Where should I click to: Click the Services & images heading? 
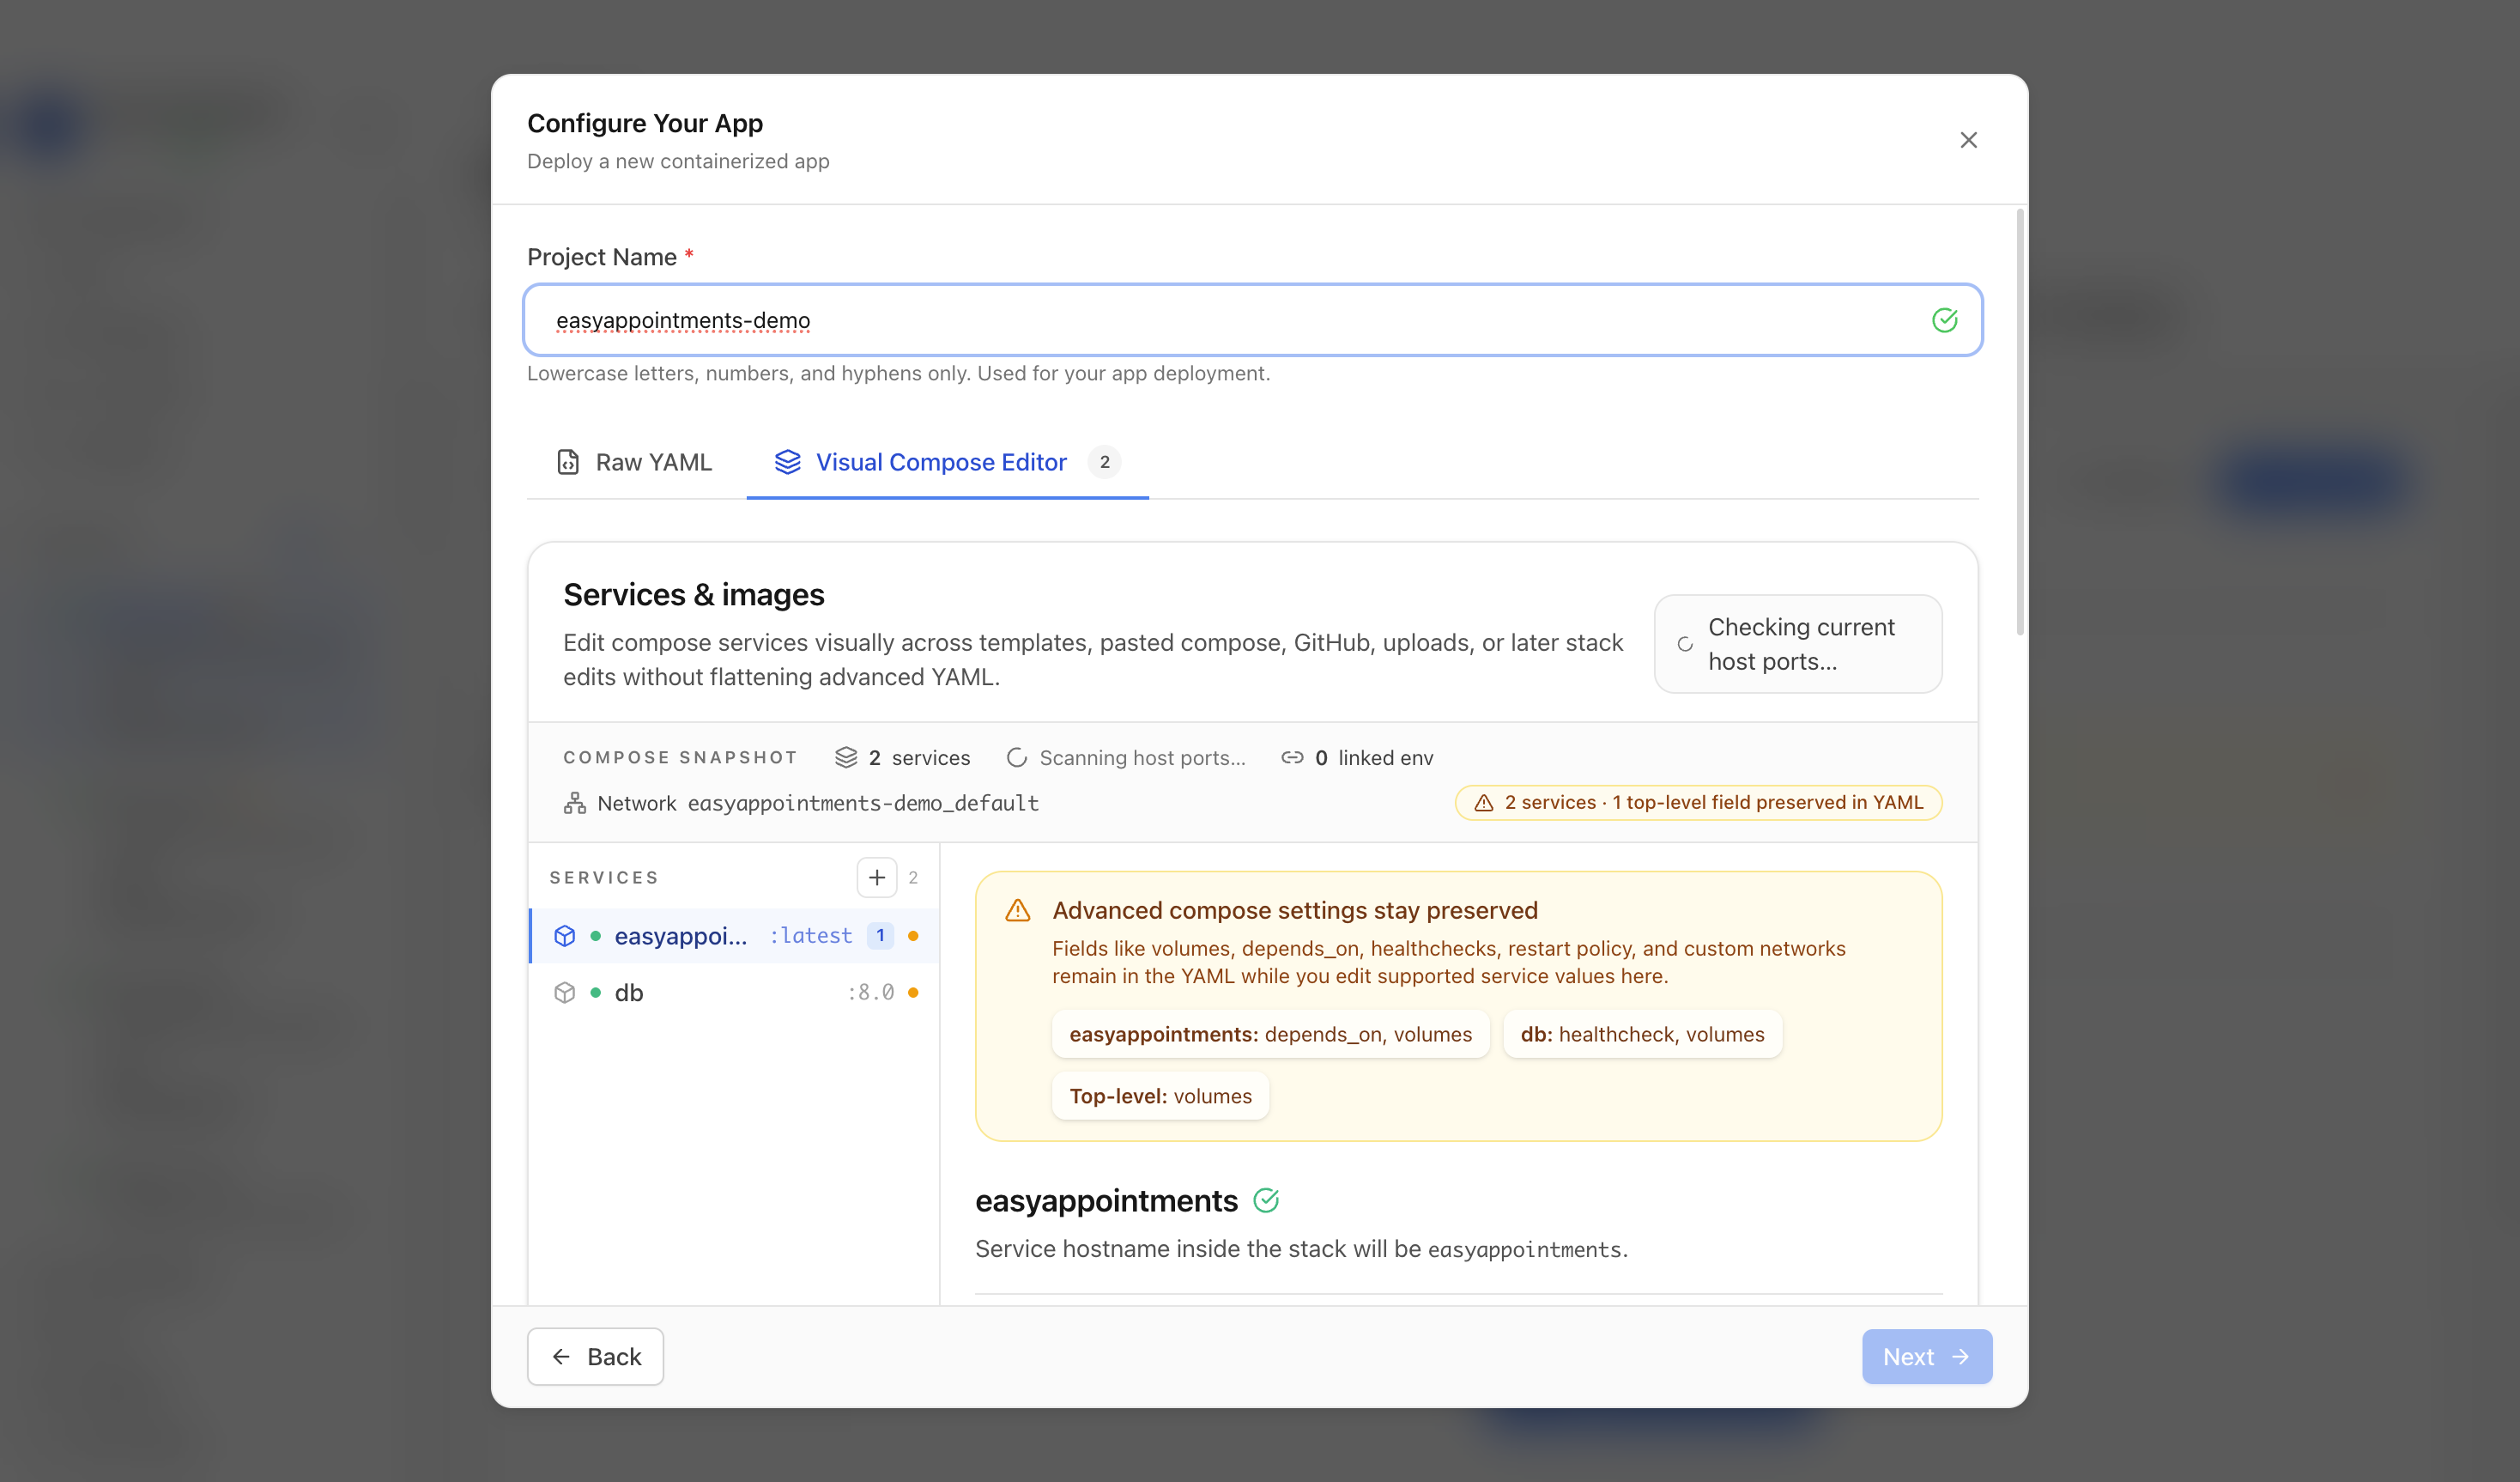693,594
